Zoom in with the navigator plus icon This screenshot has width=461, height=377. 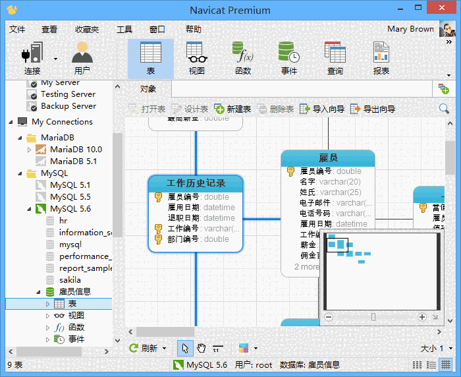pos(422,317)
